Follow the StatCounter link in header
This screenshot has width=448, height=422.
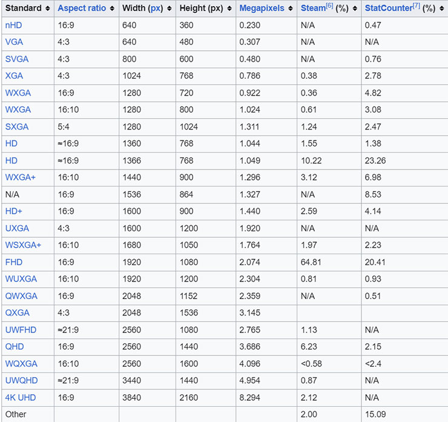388,8
